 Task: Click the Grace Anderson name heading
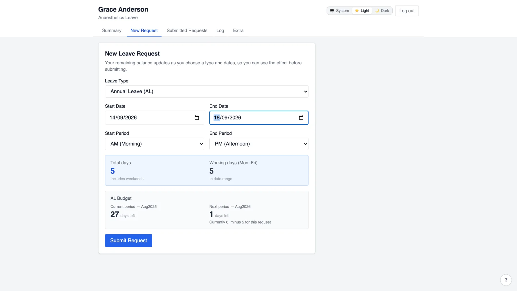(123, 9)
